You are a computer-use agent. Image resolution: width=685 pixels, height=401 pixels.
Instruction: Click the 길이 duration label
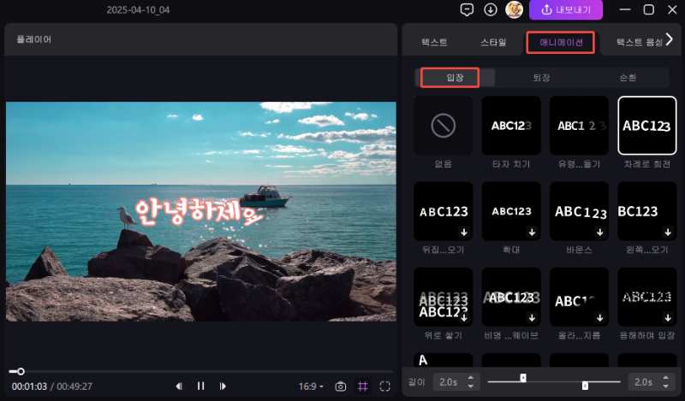[x=416, y=382]
